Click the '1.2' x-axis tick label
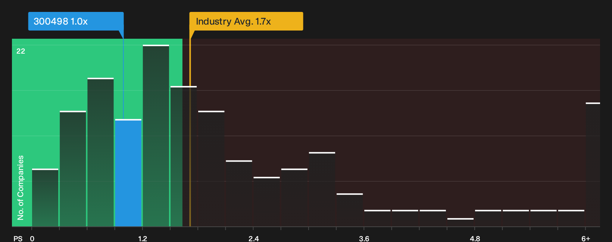The width and height of the screenshot is (612, 242). [143, 238]
